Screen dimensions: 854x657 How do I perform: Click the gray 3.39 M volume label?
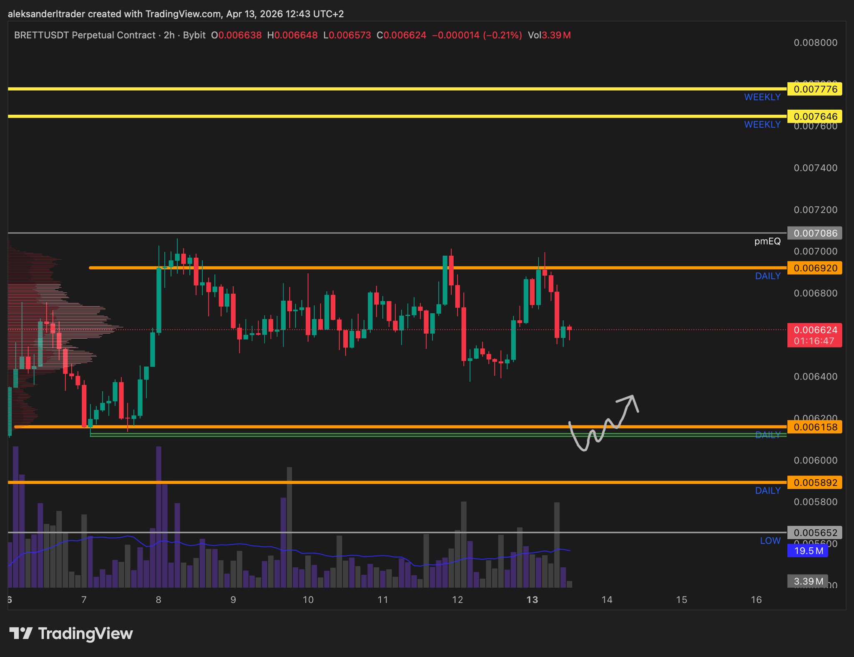[808, 581]
